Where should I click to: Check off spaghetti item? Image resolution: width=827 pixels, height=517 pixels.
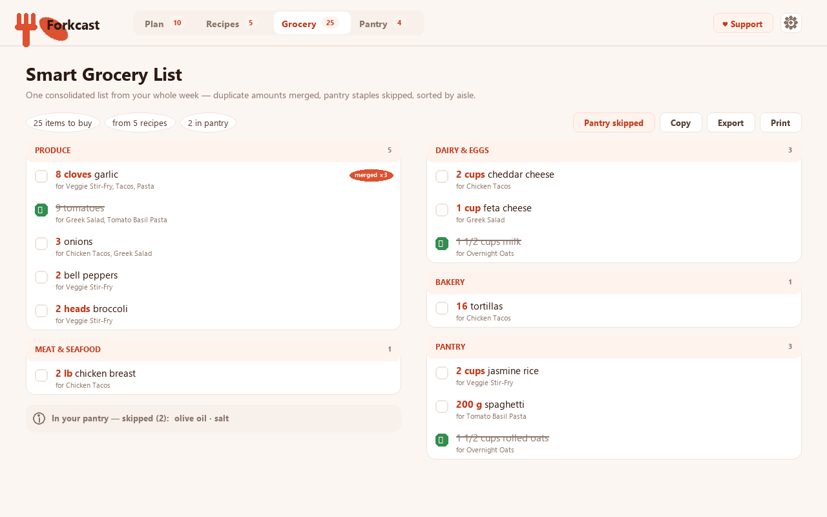pyautogui.click(x=442, y=406)
